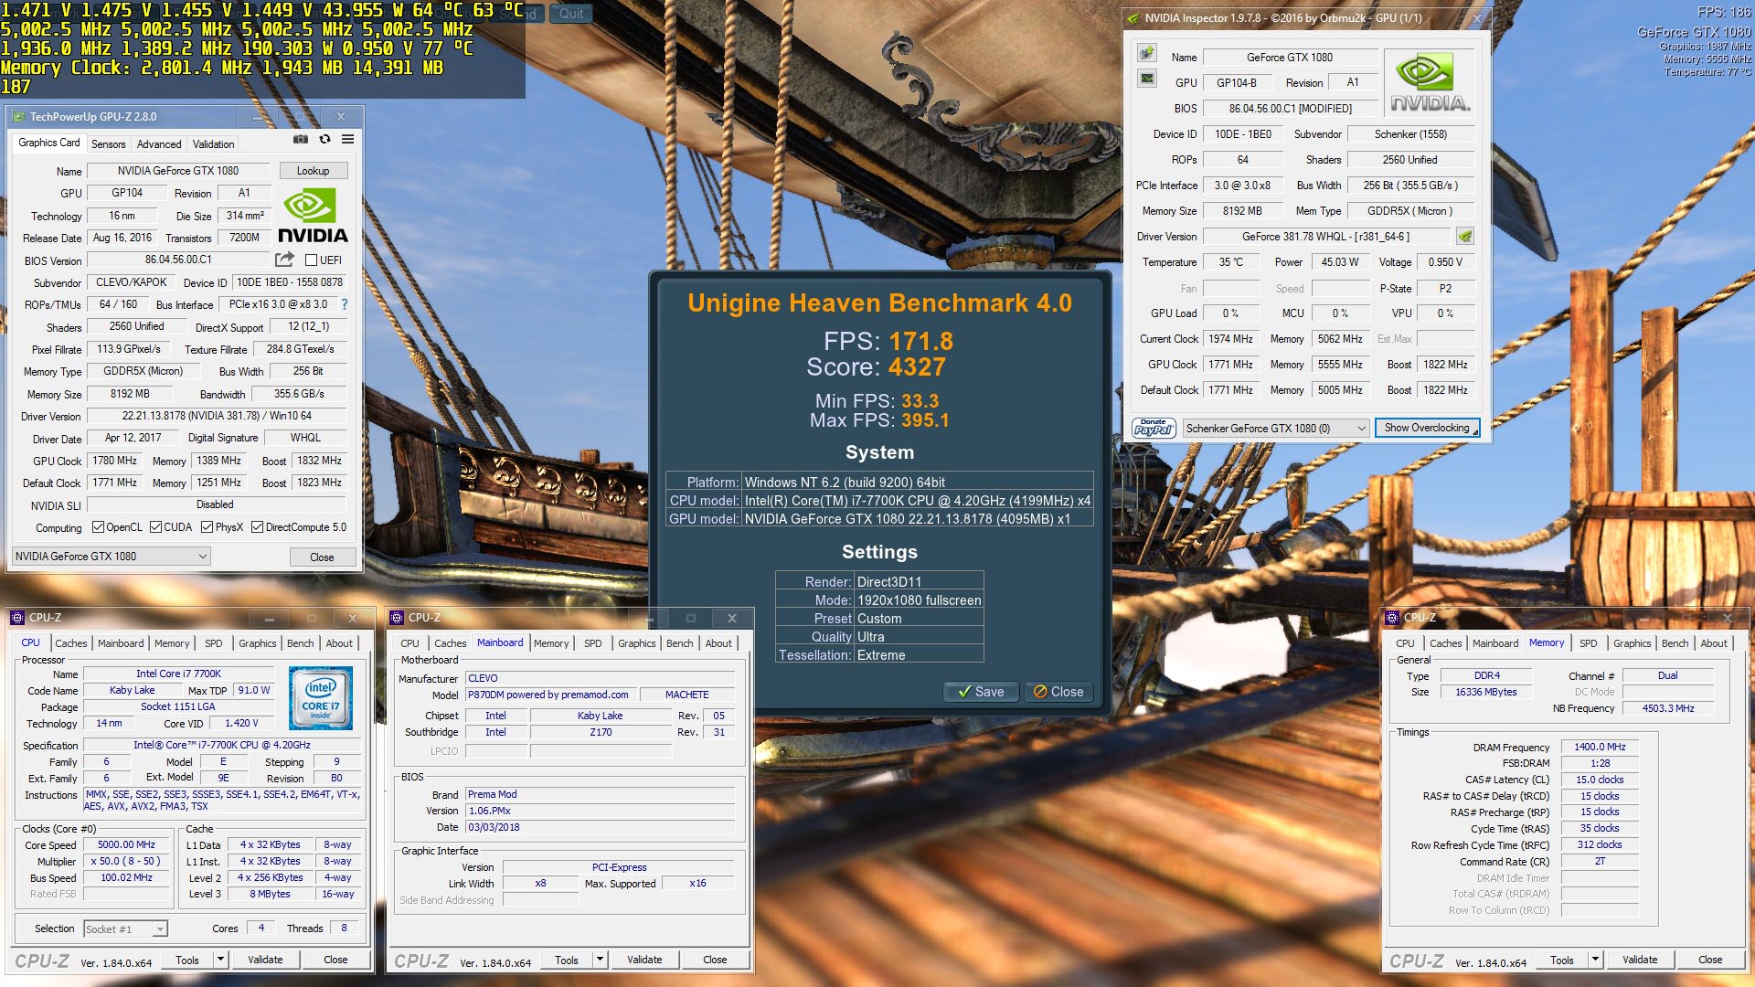Click the Inspector Temperature value '35 °C'

[x=1231, y=262]
